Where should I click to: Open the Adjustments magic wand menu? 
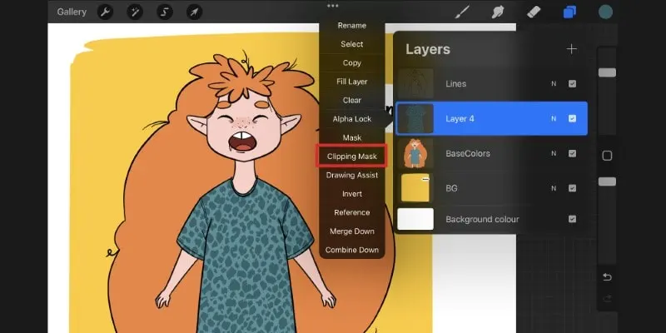[x=135, y=12]
